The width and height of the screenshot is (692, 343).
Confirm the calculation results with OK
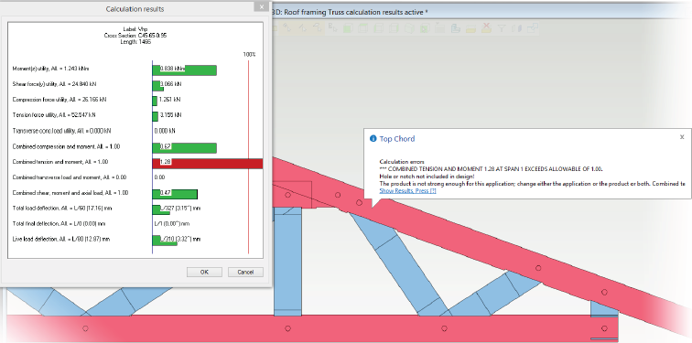click(x=204, y=272)
